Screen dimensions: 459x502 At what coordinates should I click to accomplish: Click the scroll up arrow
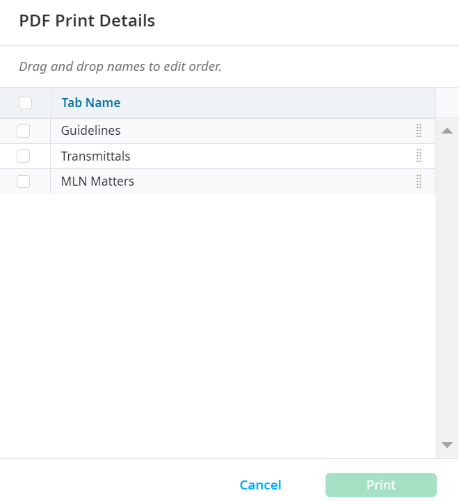tap(447, 131)
